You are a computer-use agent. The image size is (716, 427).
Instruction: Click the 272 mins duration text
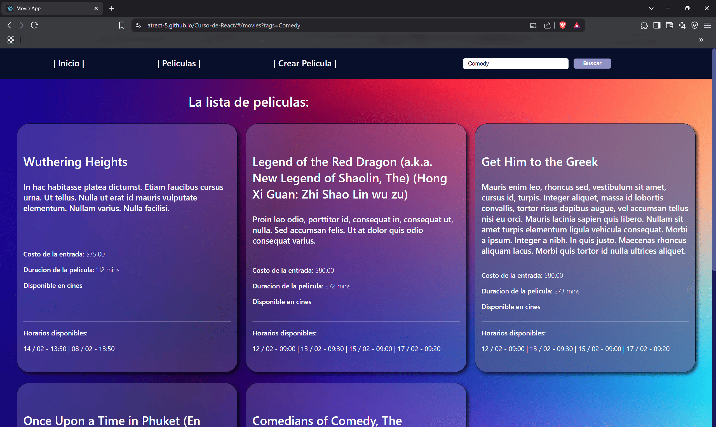click(x=338, y=286)
